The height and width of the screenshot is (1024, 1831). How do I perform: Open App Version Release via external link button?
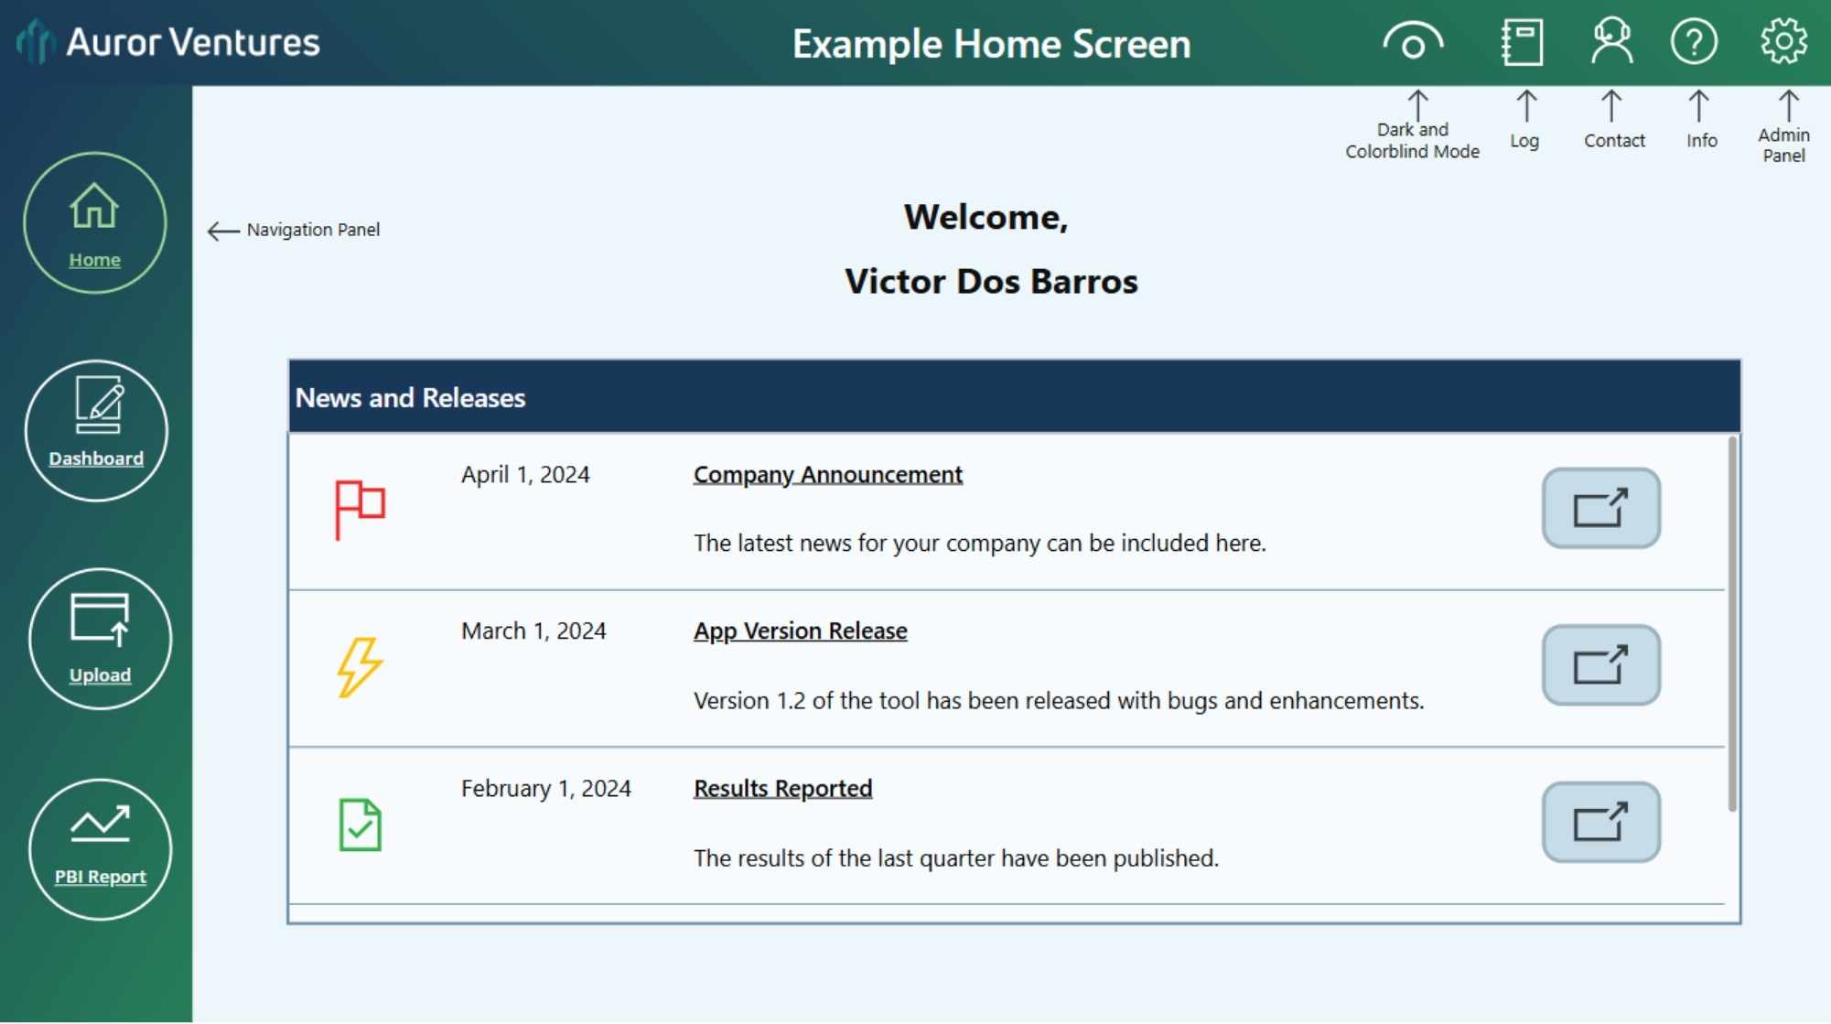1600,665
